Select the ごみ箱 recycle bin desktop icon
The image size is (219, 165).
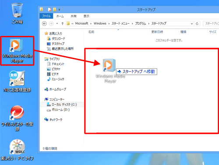[17, 14]
